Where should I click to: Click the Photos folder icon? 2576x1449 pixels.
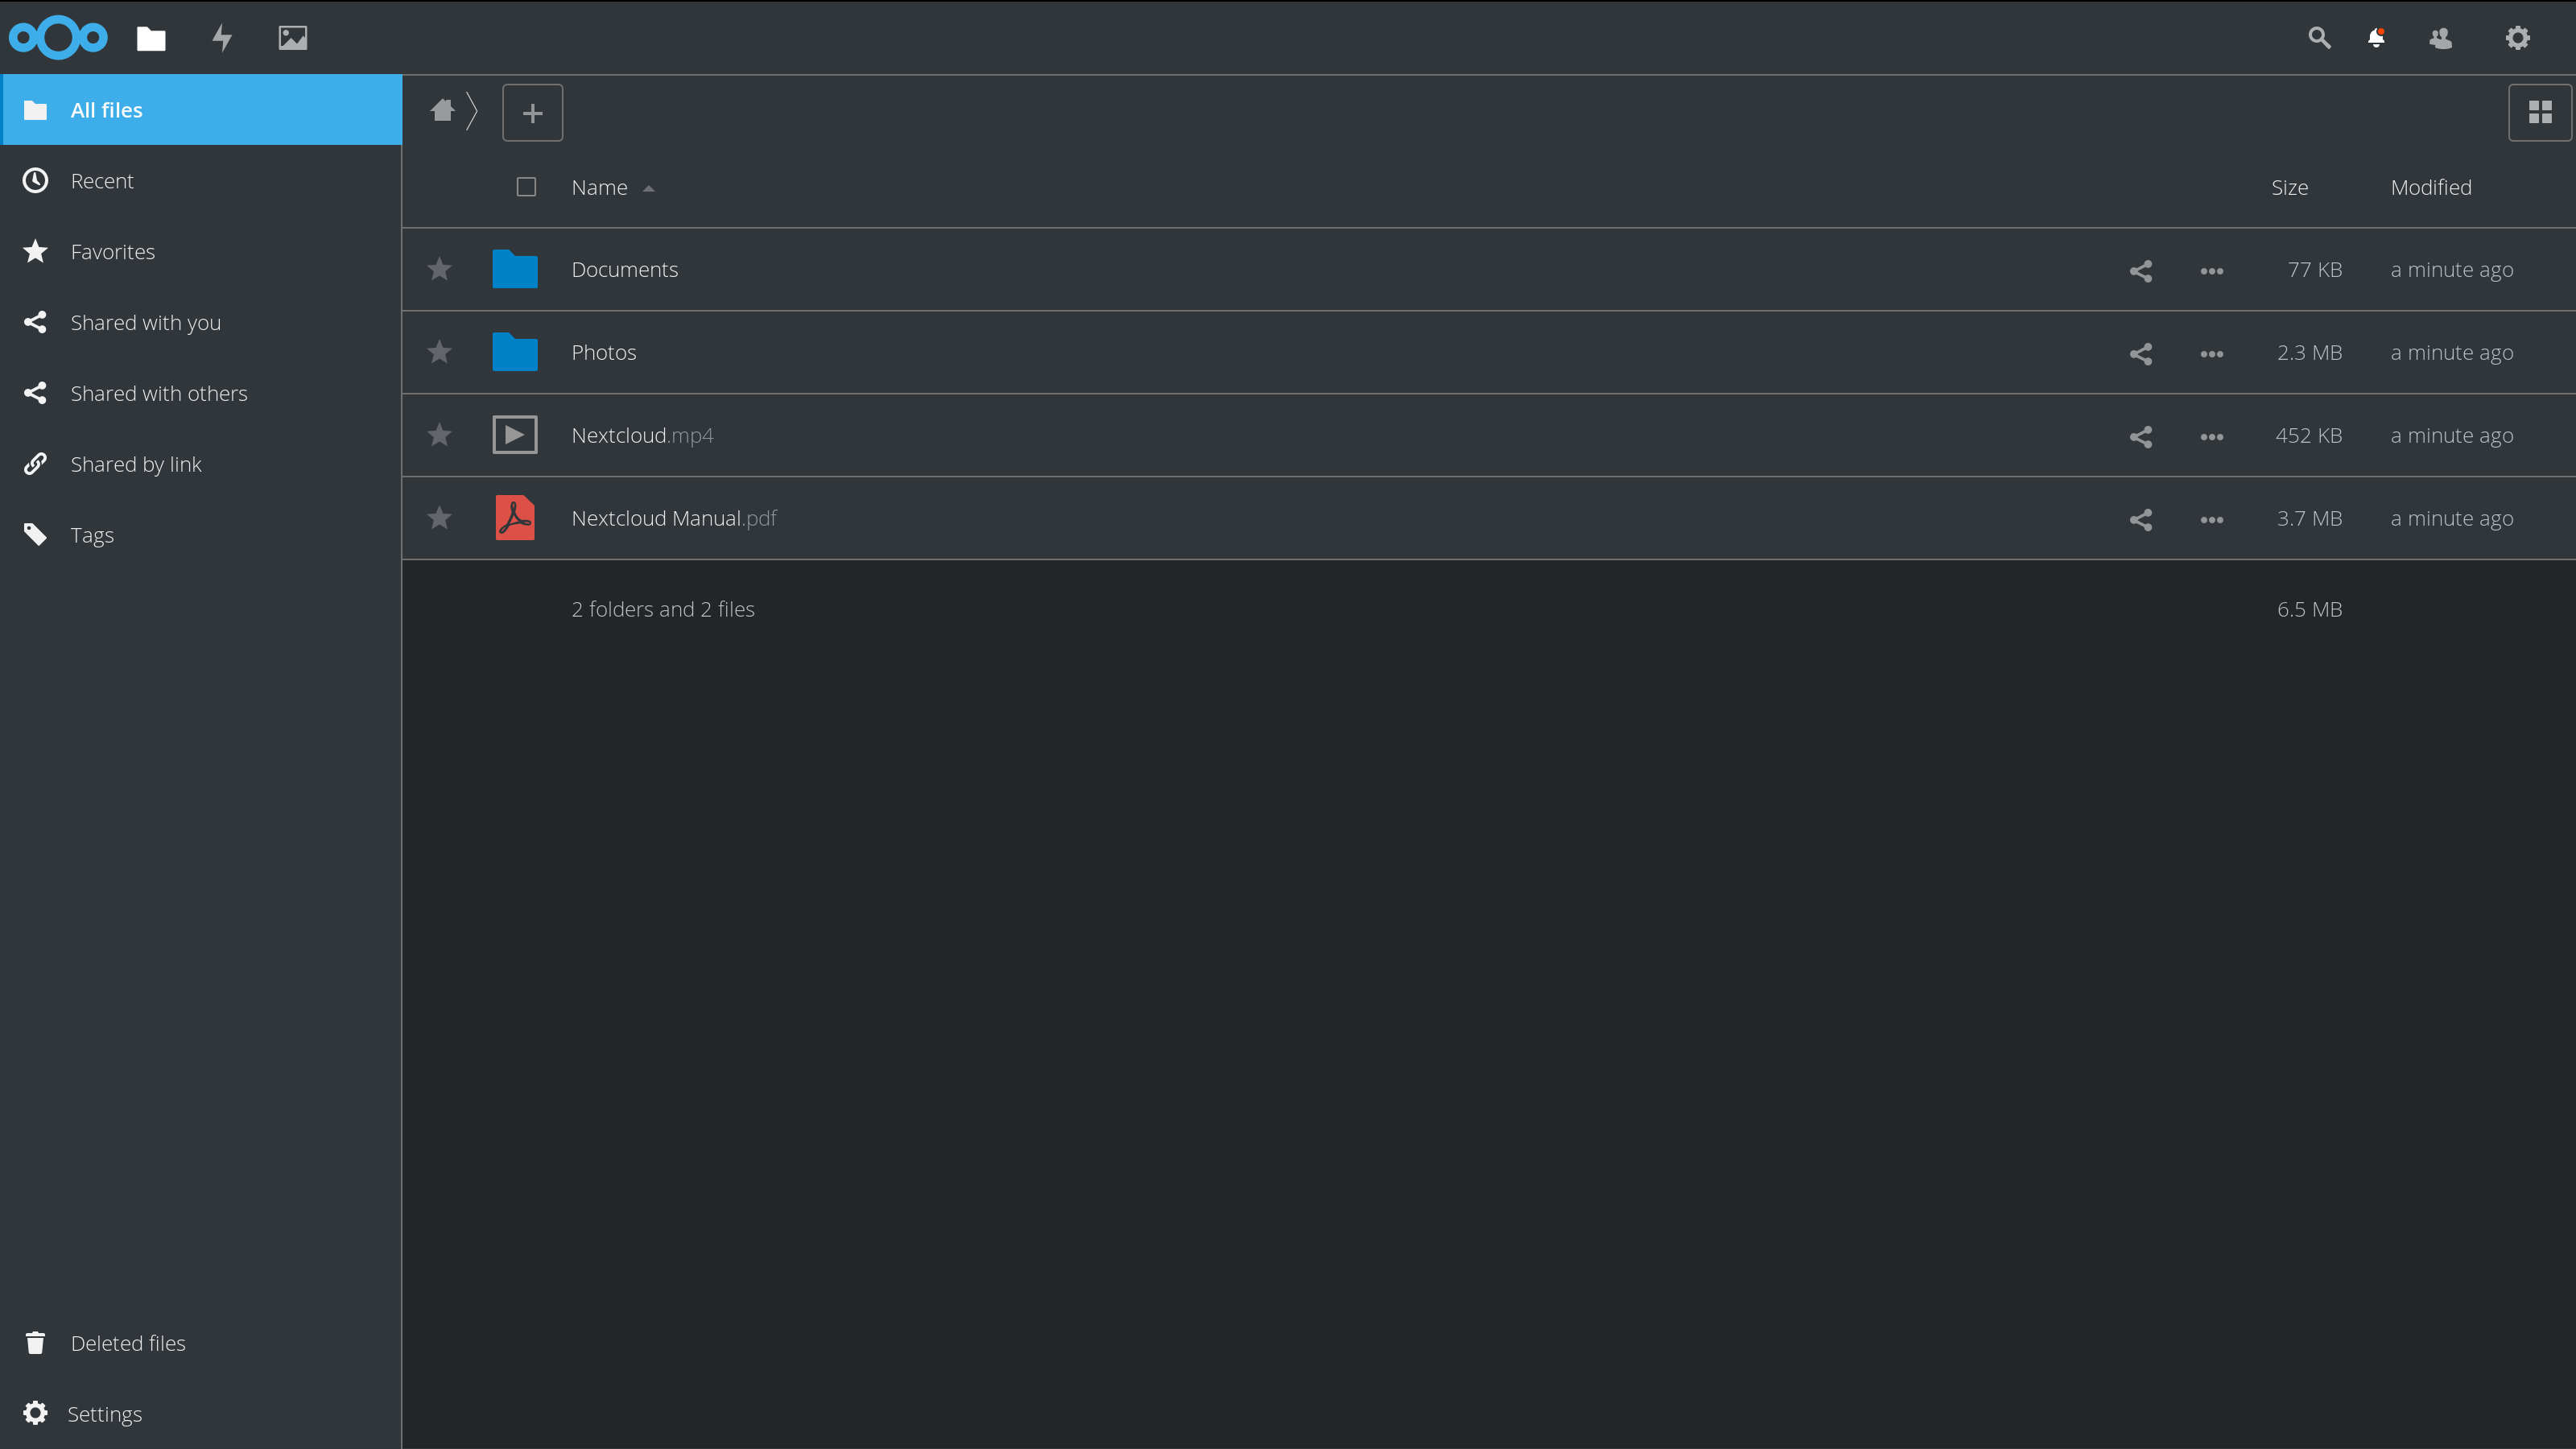pyautogui.click(x=515, y=352)
